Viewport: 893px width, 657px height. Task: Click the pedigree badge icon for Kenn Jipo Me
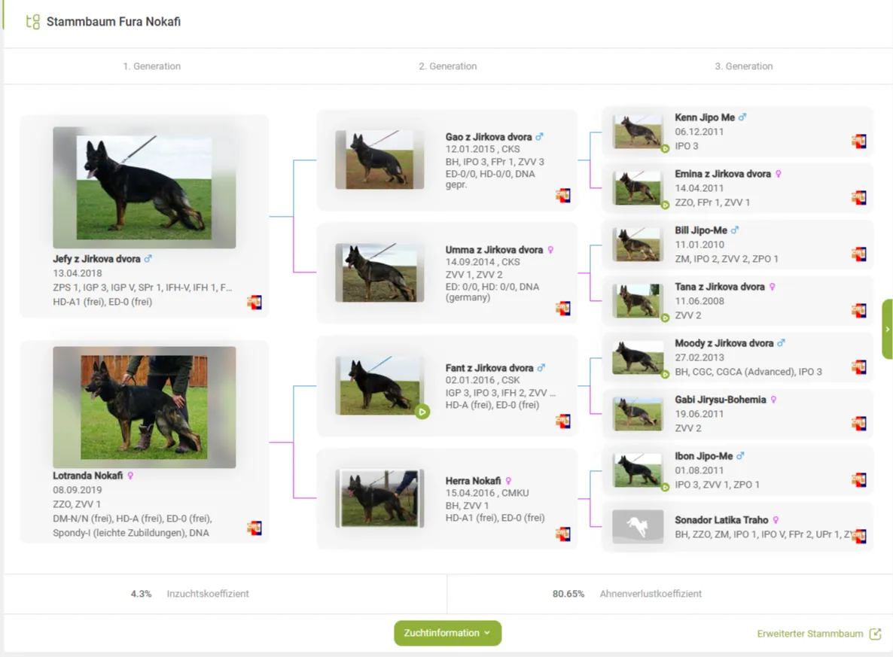point(859,141)
